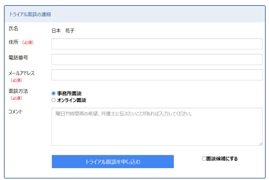Click inside the コメント text area
269x180 pixels.
pyautogui.click(x=157, y=127)
